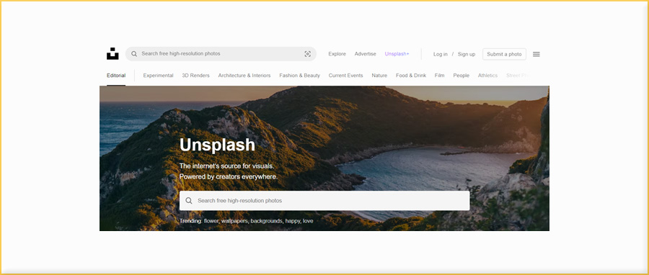Select the Nature category tab

coord(379,76)
